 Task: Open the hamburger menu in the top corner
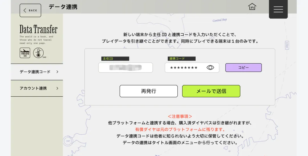tap(278, 9)
